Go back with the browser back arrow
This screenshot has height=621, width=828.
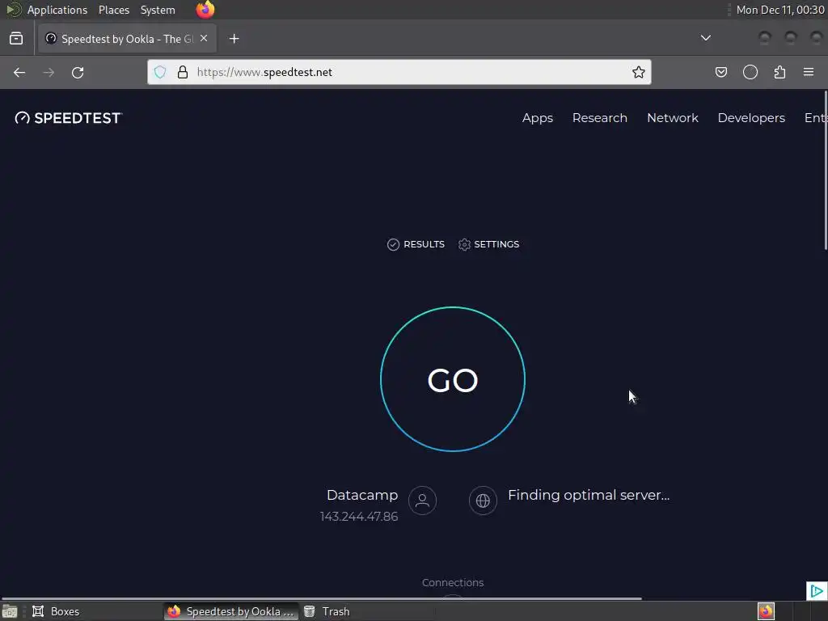tap(19, 72)
